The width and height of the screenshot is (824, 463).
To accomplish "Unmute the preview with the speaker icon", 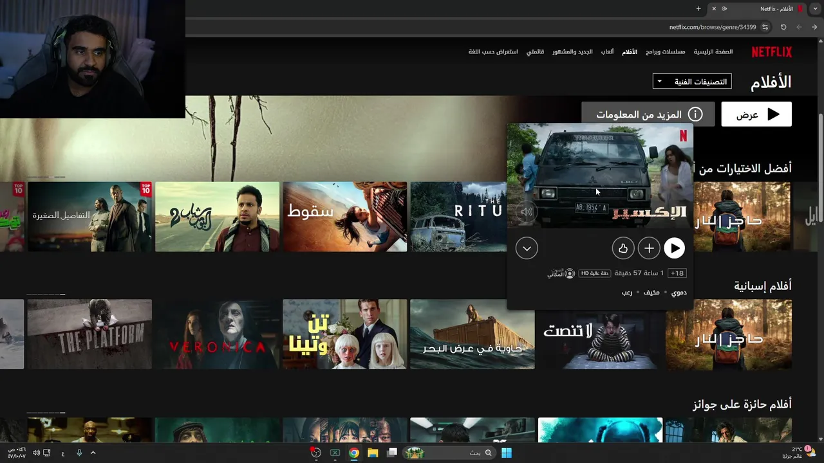I will [527, 212].
